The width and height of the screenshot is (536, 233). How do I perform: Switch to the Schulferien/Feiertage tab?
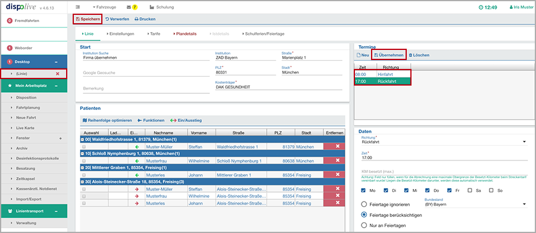(x=263, y=34)
